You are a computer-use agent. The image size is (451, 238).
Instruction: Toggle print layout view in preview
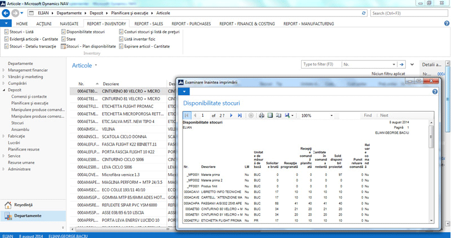[270, 115]
